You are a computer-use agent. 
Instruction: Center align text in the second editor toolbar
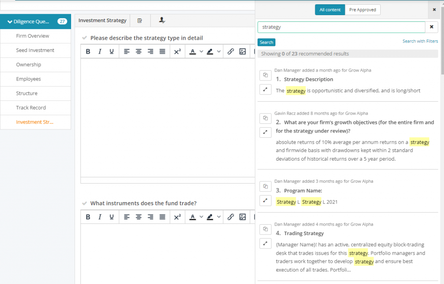tap(139, 216)
